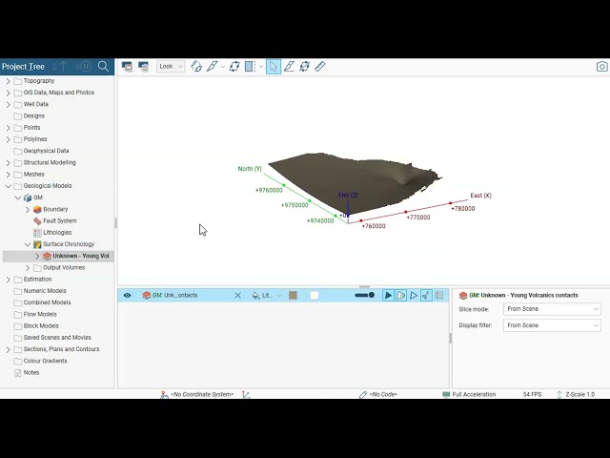Select the Block Models folder
610x458 pixels.
click(x=41, y=326)
